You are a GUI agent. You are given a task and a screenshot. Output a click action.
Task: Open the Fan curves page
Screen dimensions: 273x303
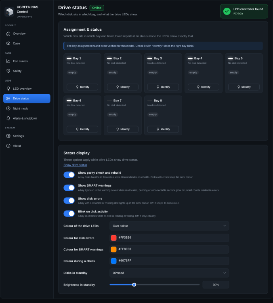[27, 61]
